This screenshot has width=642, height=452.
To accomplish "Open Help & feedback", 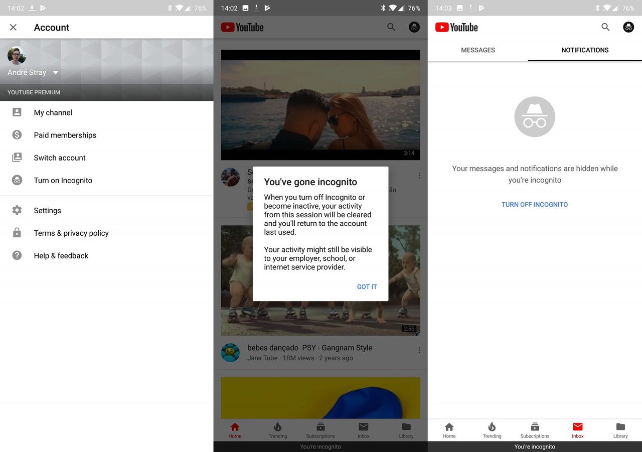I will pos(106,255).
